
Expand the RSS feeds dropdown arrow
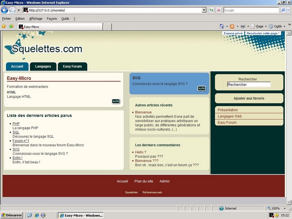pyautogui.click(x=237, y=26)
